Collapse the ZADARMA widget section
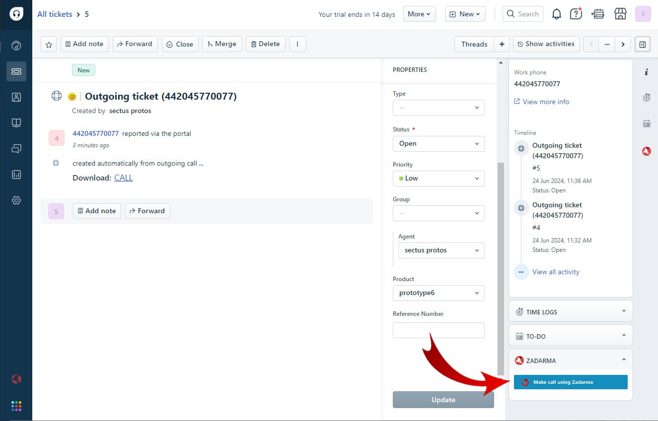 [624, 360]
